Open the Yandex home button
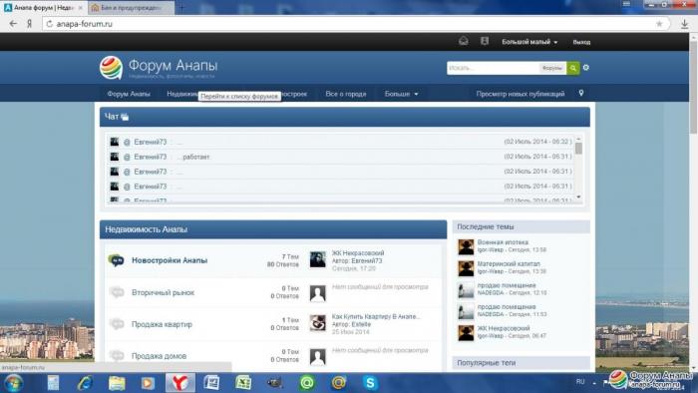Image resolution: width=698 pixels, height=393 pixels. 29,24
